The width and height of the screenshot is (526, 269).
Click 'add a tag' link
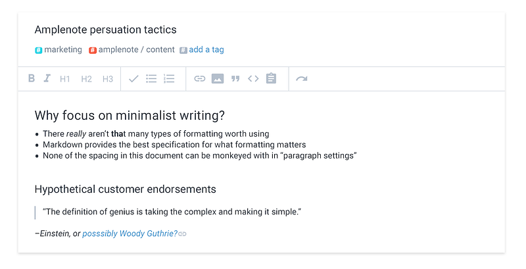tap(206, 49)
